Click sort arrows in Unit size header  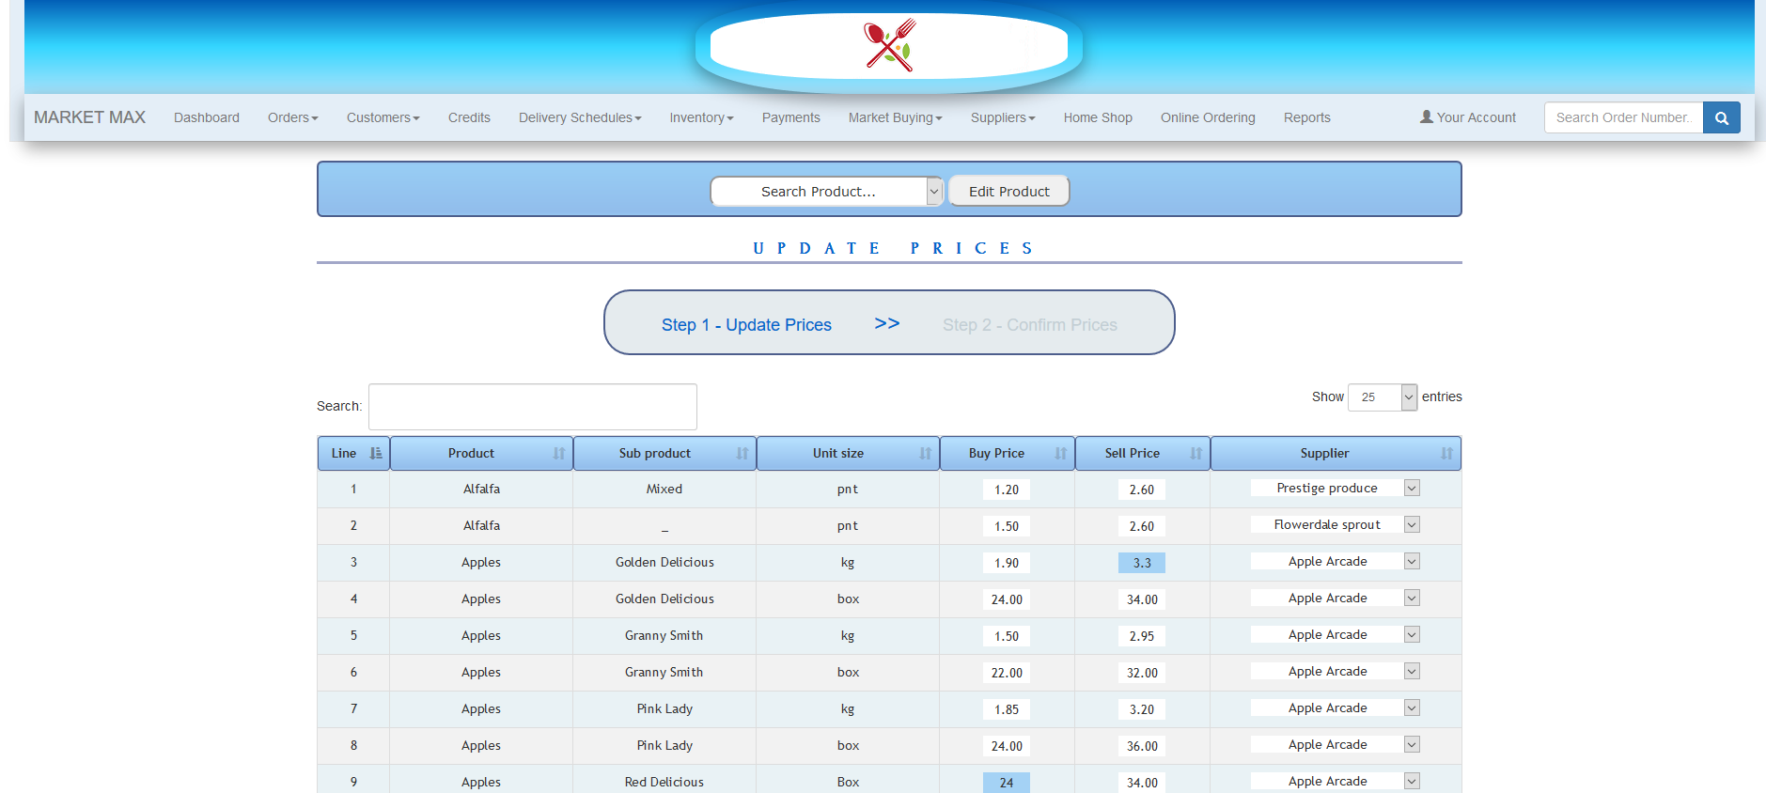click(926, 453)
